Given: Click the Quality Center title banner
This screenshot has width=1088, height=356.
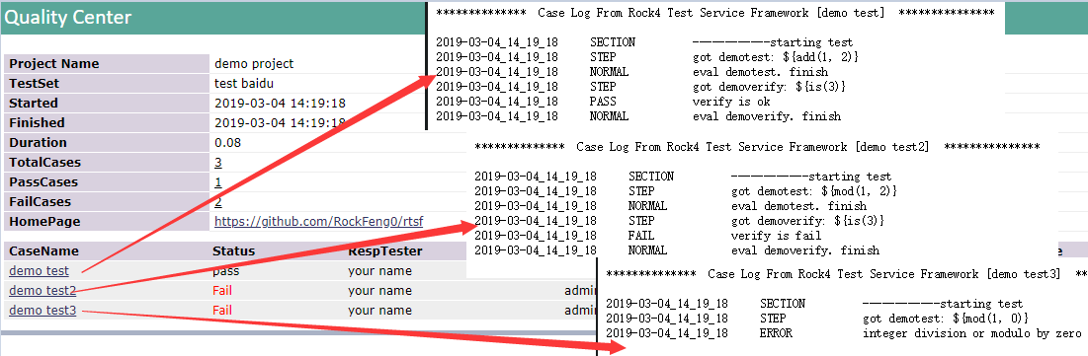Looking at the screenshot, I should point(213,18).
